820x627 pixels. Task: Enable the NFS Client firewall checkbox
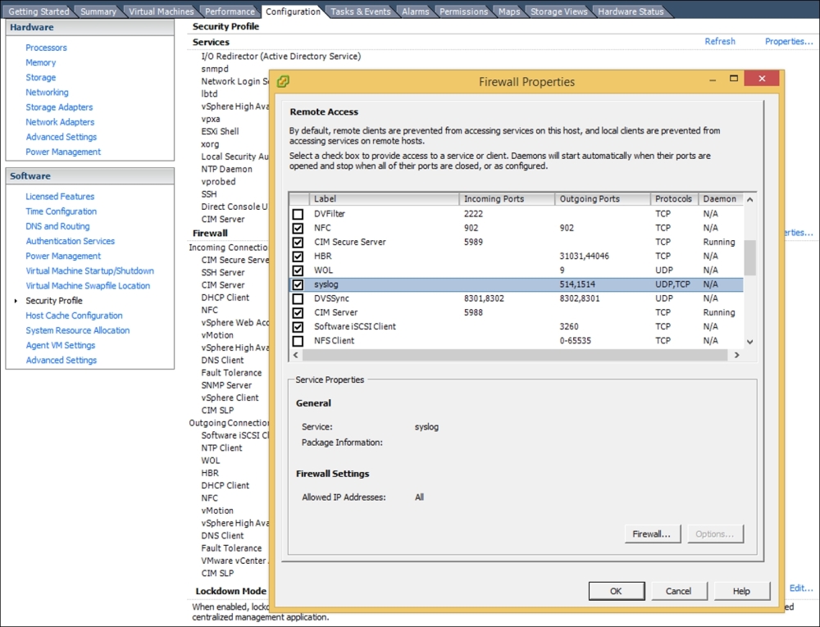298,341
